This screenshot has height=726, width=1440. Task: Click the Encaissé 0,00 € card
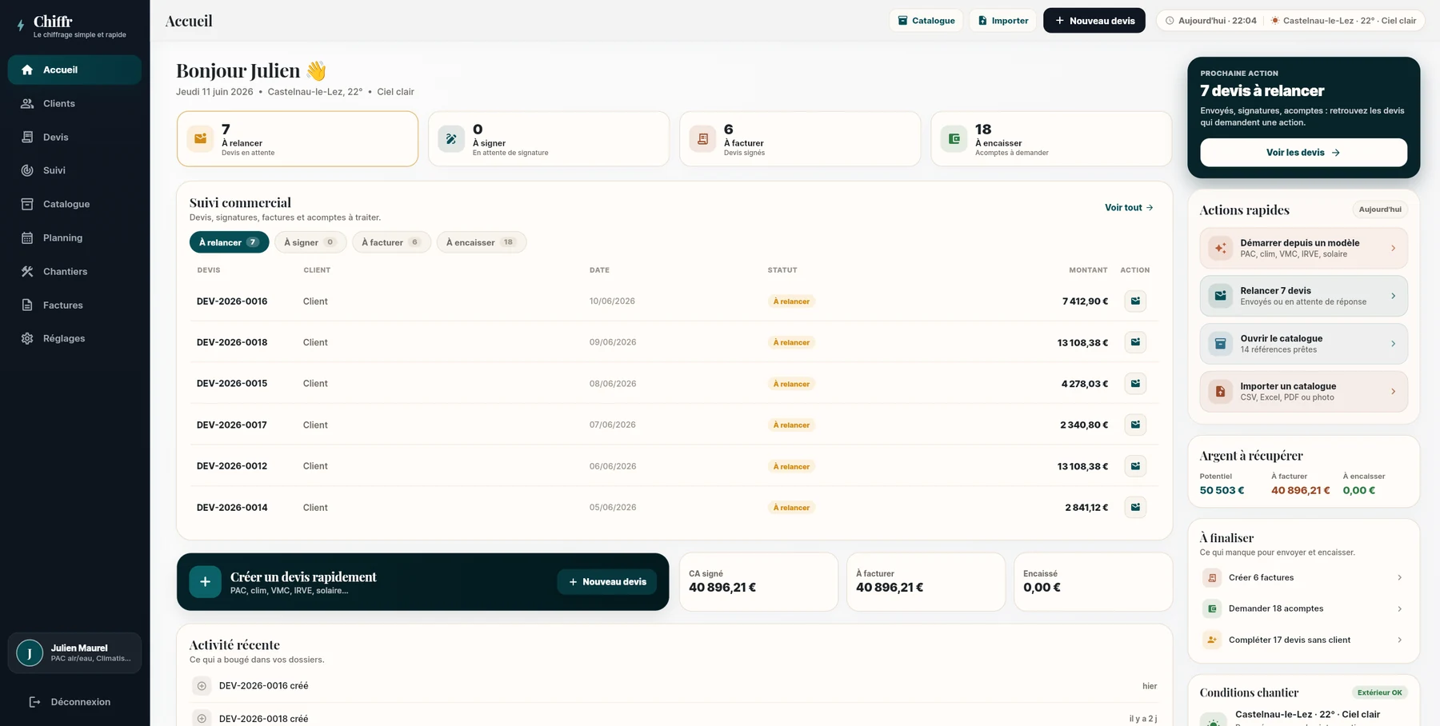[1093, 582]
